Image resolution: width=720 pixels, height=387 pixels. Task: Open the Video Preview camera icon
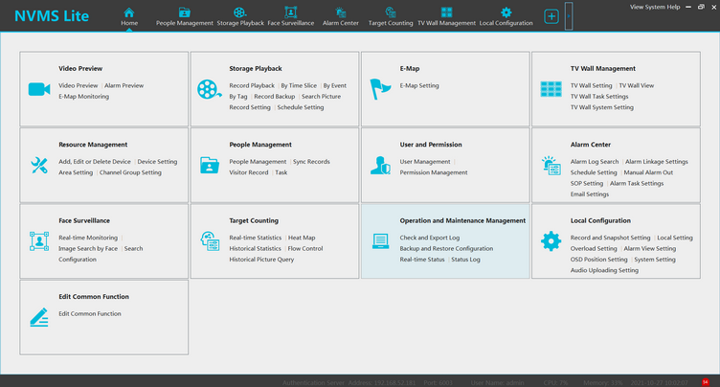(x=39, y=89)
